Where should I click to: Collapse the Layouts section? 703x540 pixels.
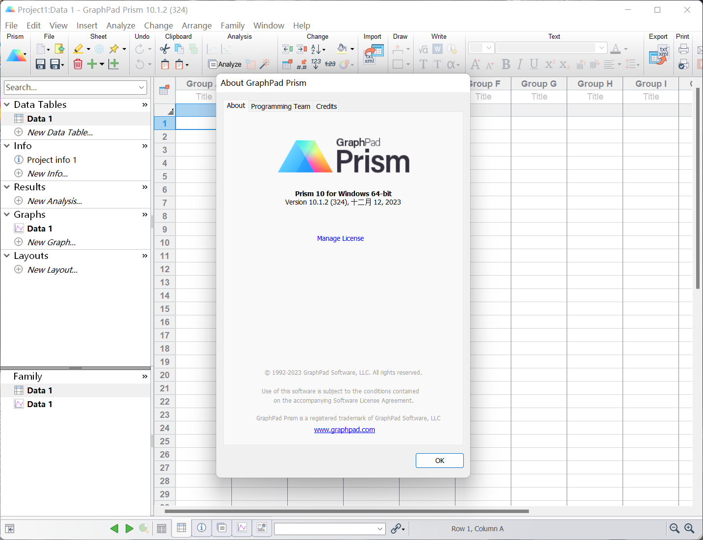(x=7, y=256)
